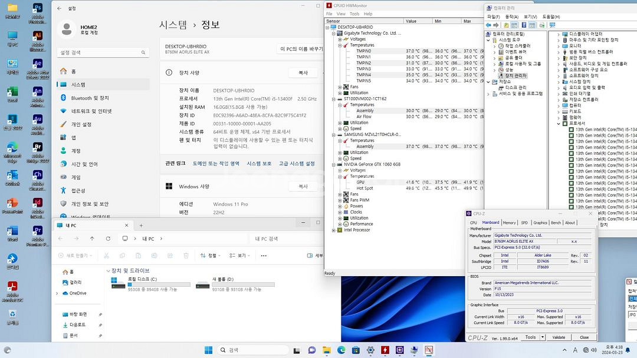
Task: Back arrow in 컴퓨터 관리 toolbar
Action: click(489, 25)
